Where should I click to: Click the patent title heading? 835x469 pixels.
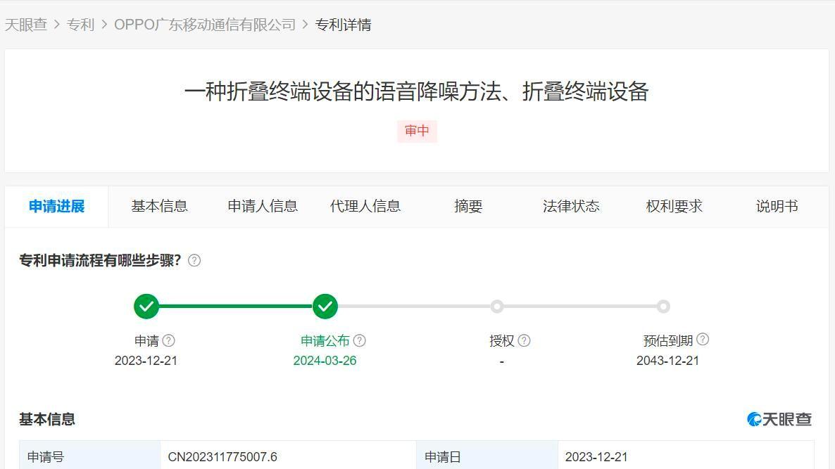coord(416,91)
